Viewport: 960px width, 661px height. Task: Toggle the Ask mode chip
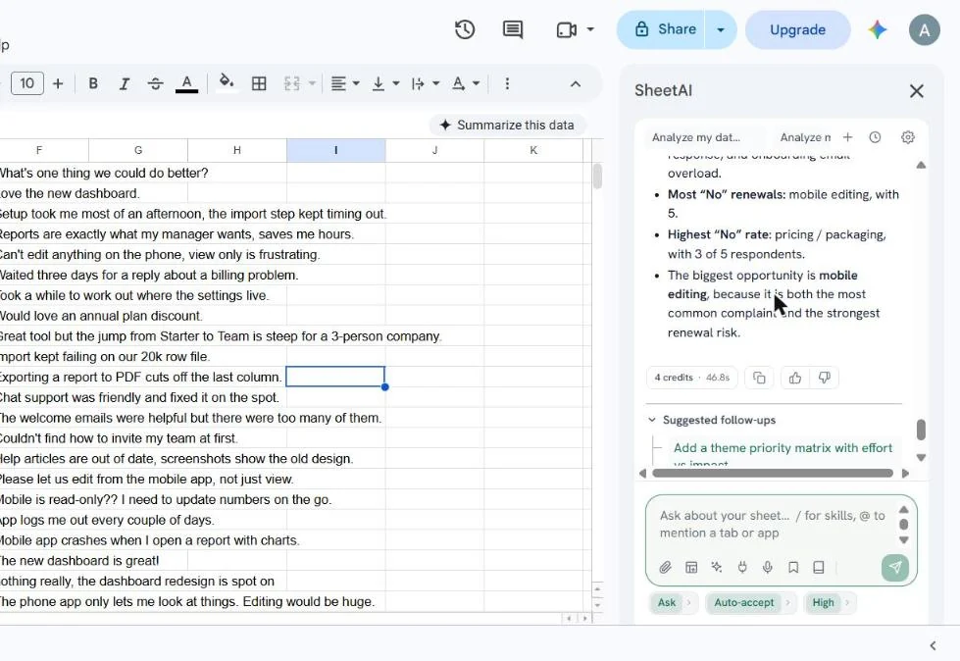click(667, 602)
